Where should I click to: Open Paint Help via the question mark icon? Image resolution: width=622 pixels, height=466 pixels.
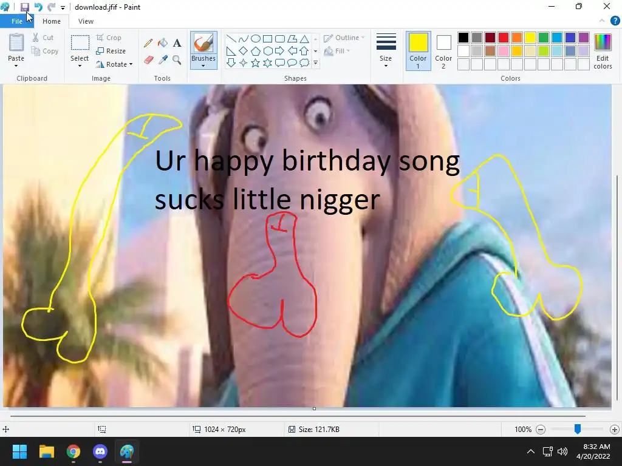[x=615, y=21]
